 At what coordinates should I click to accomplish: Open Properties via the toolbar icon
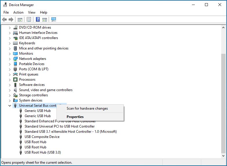29,20
